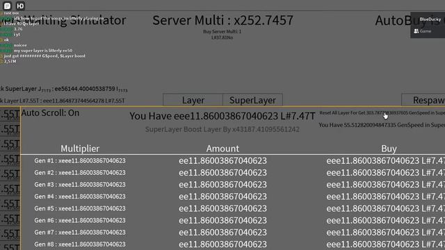
Task: Open the Roblox menu icon
Action: [7, 6]
